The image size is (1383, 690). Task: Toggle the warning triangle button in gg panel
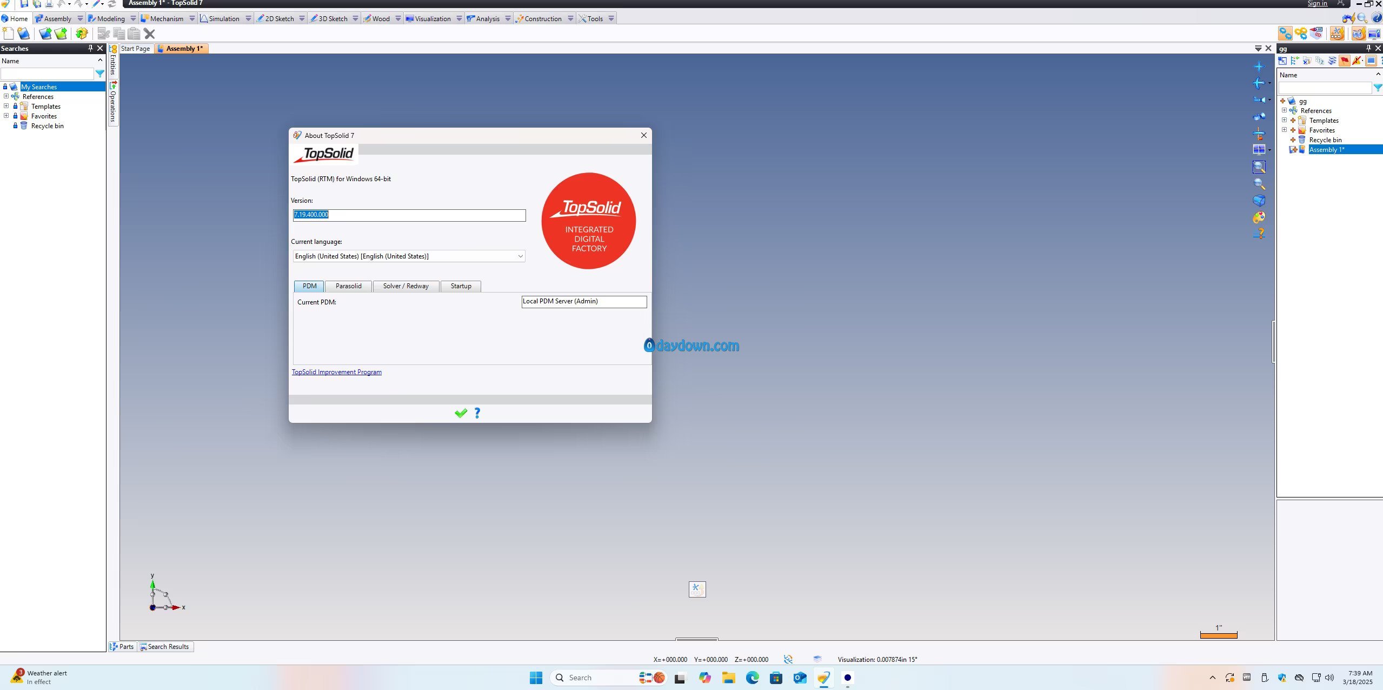pyautogui.click(x=1358, y=61)
